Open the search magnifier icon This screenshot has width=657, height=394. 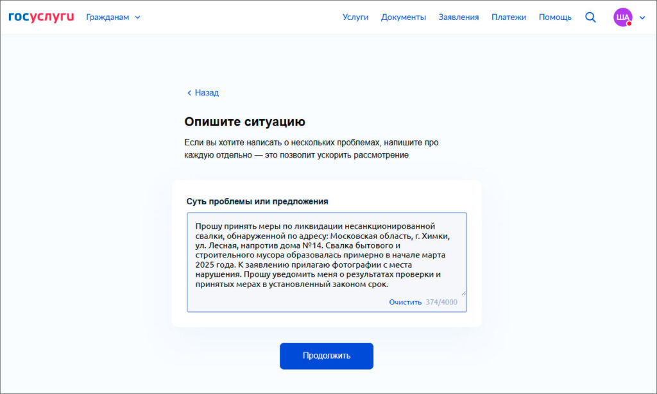point(590,17)
